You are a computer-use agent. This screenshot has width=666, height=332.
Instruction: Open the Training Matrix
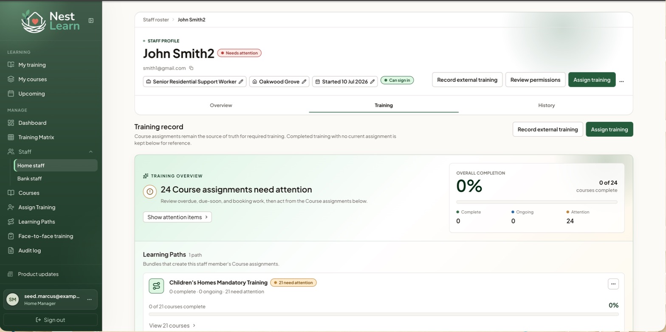51,137
